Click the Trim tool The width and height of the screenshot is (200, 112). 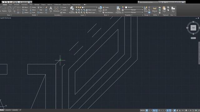[40, 7]
